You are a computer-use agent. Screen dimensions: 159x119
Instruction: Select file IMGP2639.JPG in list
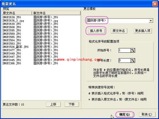tap(12, 17)
